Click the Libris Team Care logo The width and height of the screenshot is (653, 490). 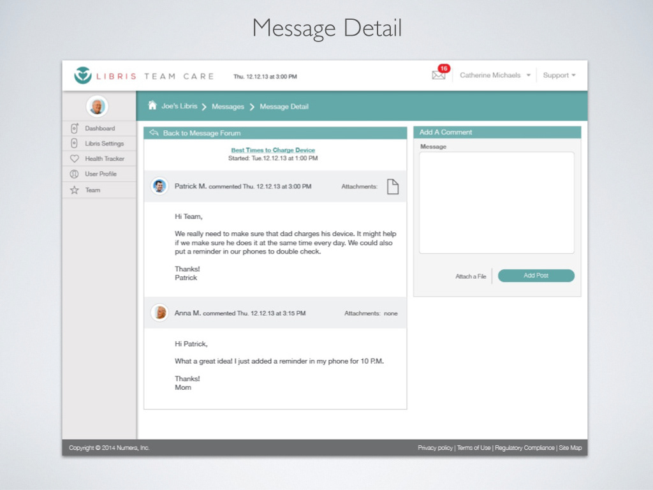point(143,76)
